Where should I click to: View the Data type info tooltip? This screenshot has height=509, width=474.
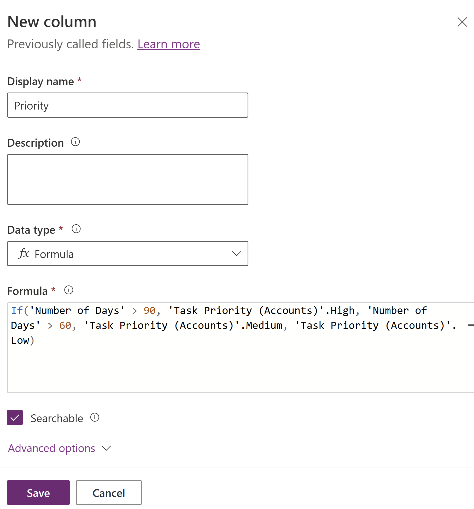coord(77,229)
